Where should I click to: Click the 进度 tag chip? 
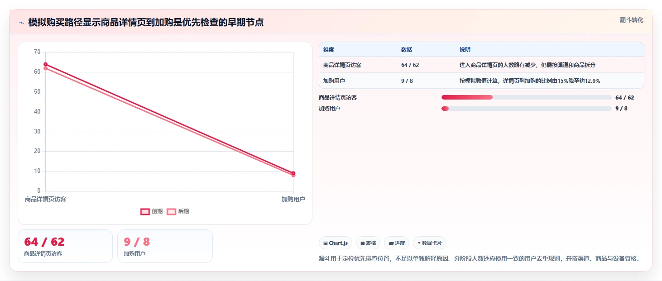[x=397, y=243]
